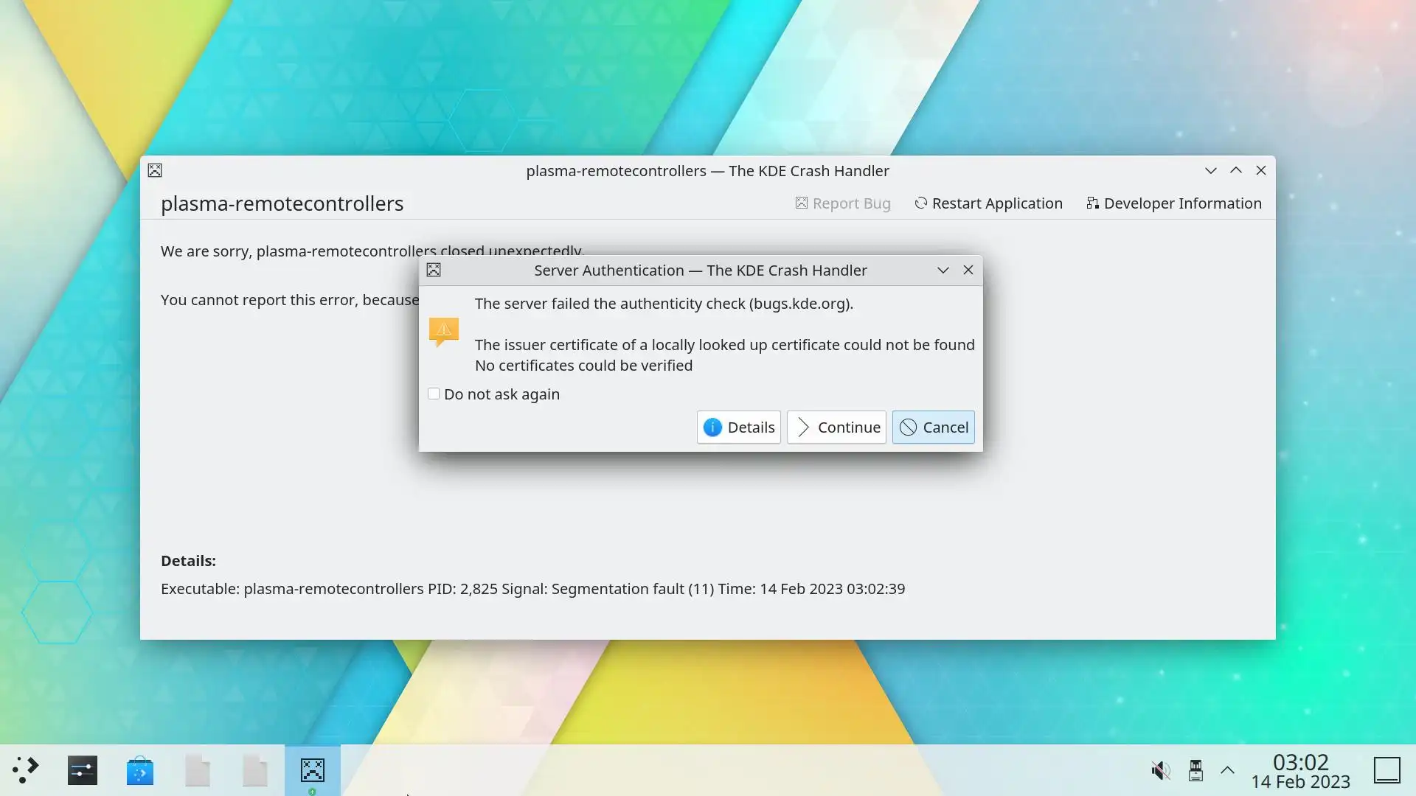Click Restart Application in the toolbar
Screen dimensions: 1416x796
[x=989, y=203]
